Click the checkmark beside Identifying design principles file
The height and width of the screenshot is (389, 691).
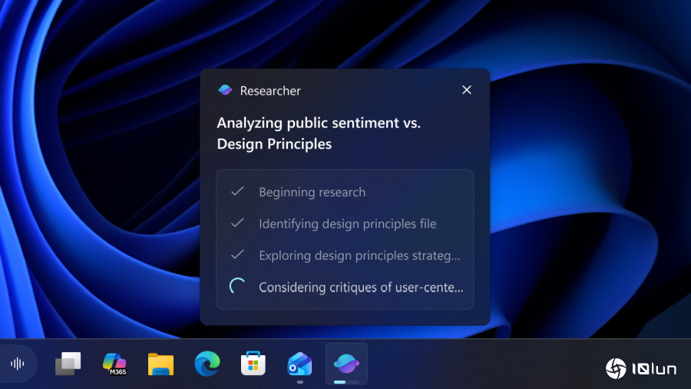click(237, 224)
